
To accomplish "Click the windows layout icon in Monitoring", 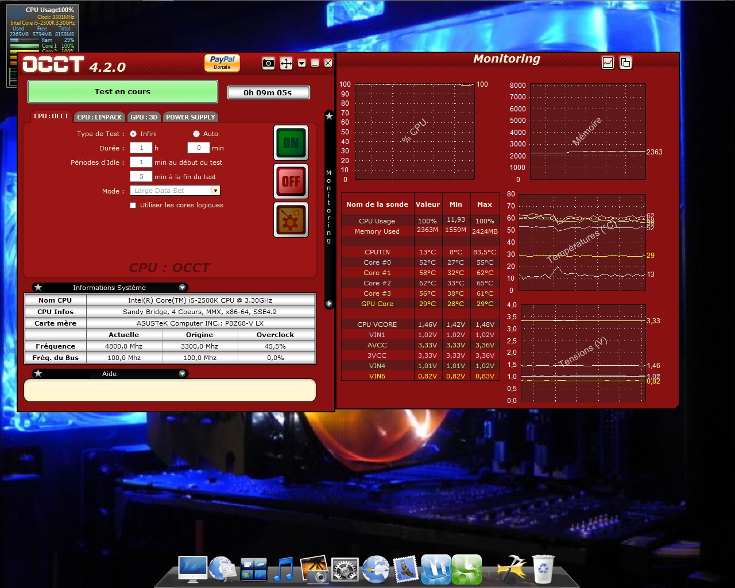I will coord(625,63).
